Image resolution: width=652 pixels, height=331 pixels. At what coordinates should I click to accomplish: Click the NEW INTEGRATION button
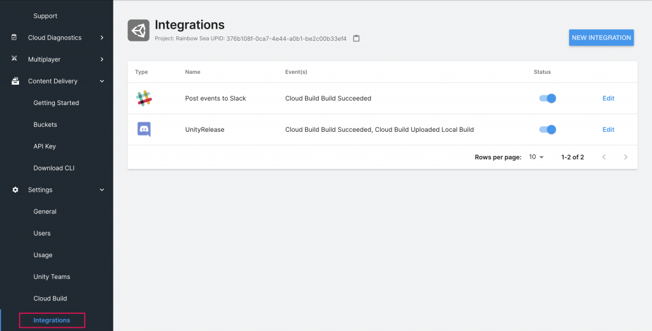601,38
